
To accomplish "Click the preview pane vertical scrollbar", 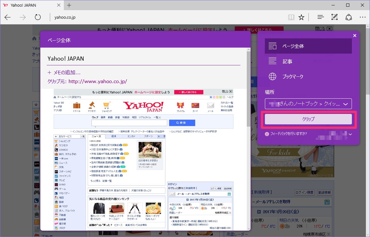I will (x=248, y=89).
